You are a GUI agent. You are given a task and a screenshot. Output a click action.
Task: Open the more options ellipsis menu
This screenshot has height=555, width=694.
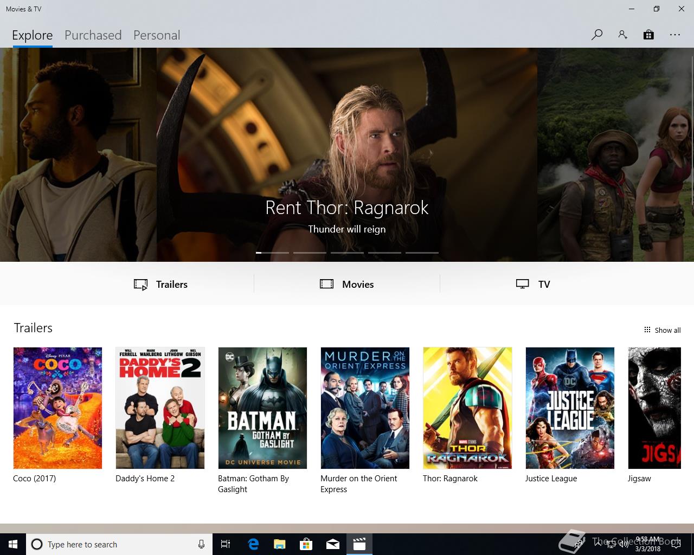pos(674,35)
